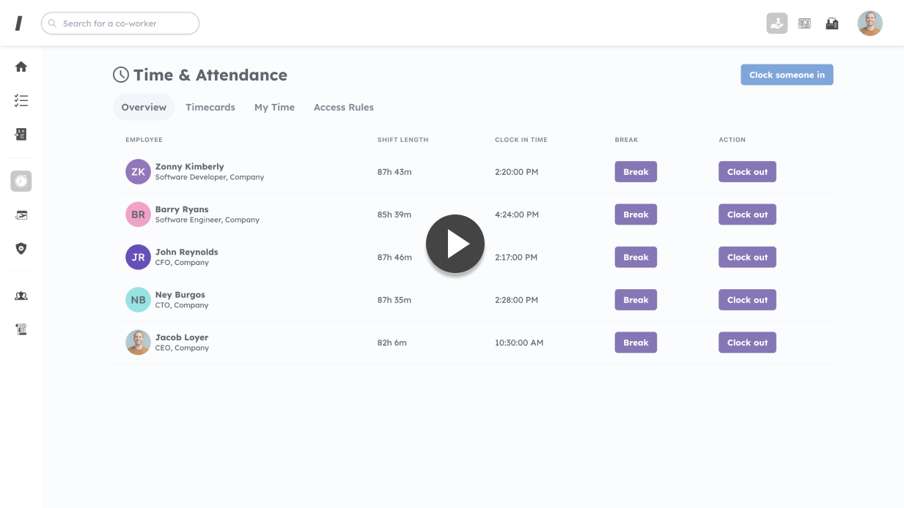Click the app logo in top-left corner
The height and width of the screenshot is (508, 904).
pyautogui.click(x=19, y=23)
